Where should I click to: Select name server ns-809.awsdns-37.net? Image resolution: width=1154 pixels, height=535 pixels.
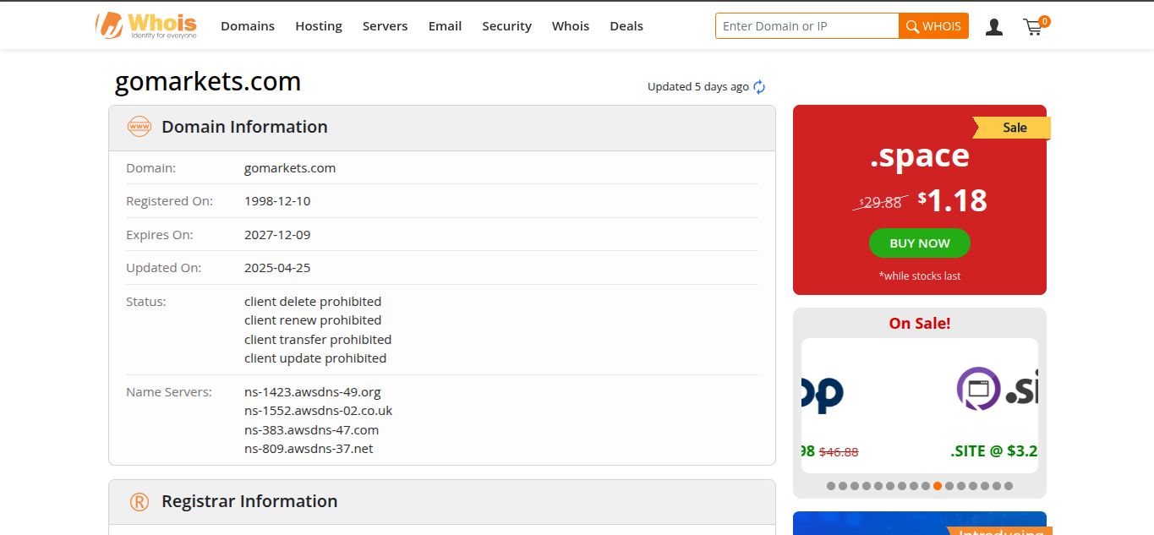click(x=309, y=449)
